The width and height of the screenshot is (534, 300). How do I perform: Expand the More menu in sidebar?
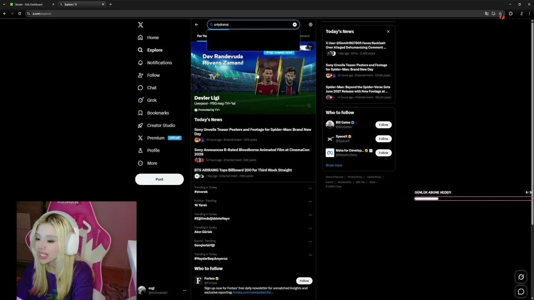point(148,163)
